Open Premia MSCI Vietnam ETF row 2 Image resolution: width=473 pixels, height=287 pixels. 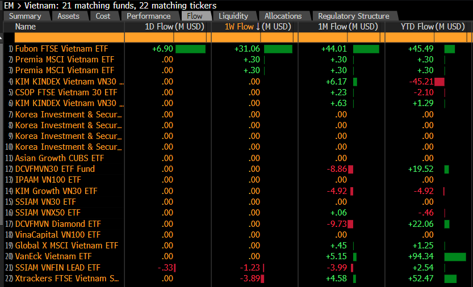coord(65,60)
